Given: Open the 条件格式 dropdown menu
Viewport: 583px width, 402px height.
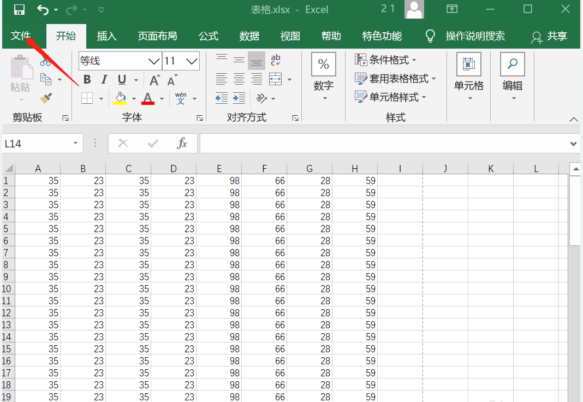Looking at the screenshot, I should click(386, 60).
